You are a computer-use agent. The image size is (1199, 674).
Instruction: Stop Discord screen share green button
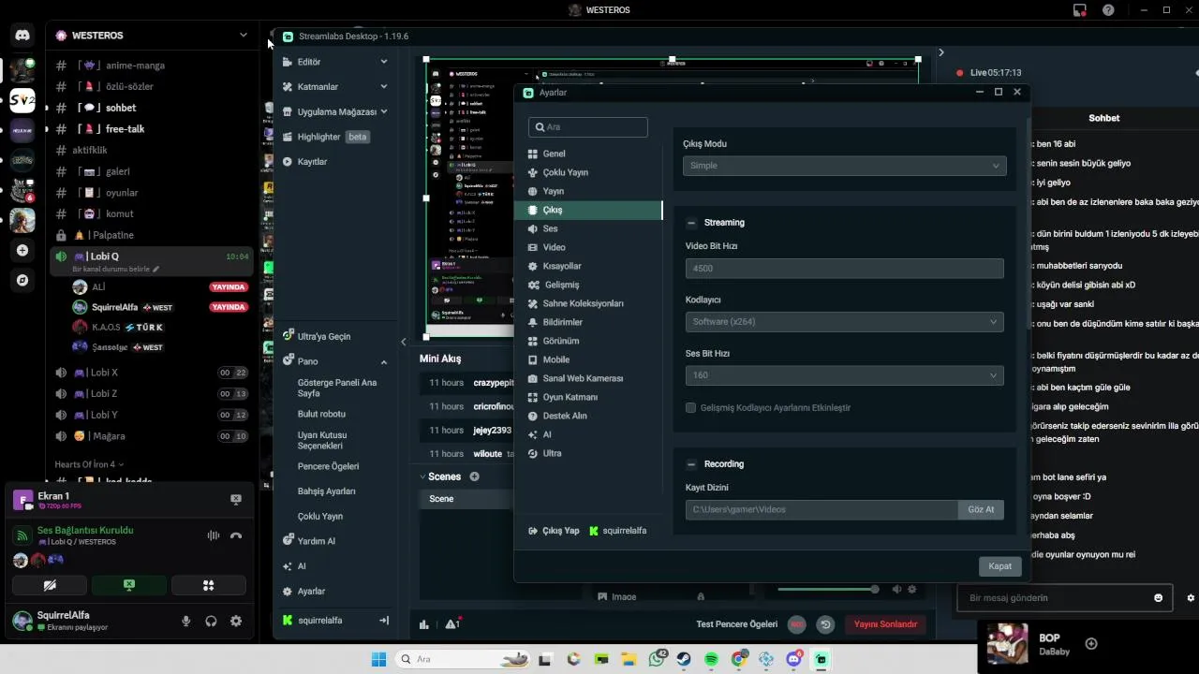[129, 585]
